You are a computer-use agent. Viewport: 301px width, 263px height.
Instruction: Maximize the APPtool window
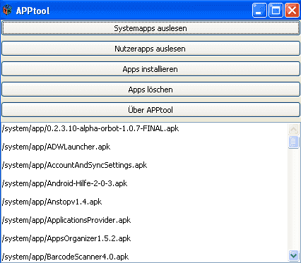pos(276,11)
